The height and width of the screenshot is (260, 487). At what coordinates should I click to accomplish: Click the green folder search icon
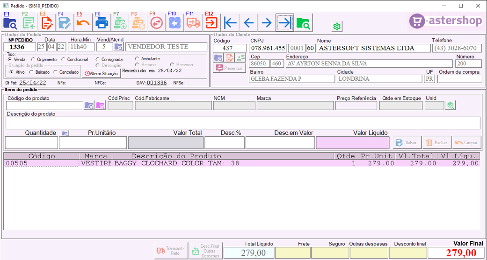[x=304, y=22]
